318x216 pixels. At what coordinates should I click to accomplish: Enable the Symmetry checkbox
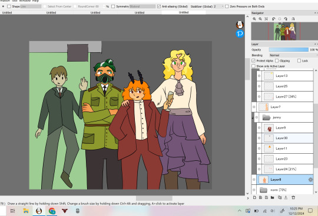[113, 6]
